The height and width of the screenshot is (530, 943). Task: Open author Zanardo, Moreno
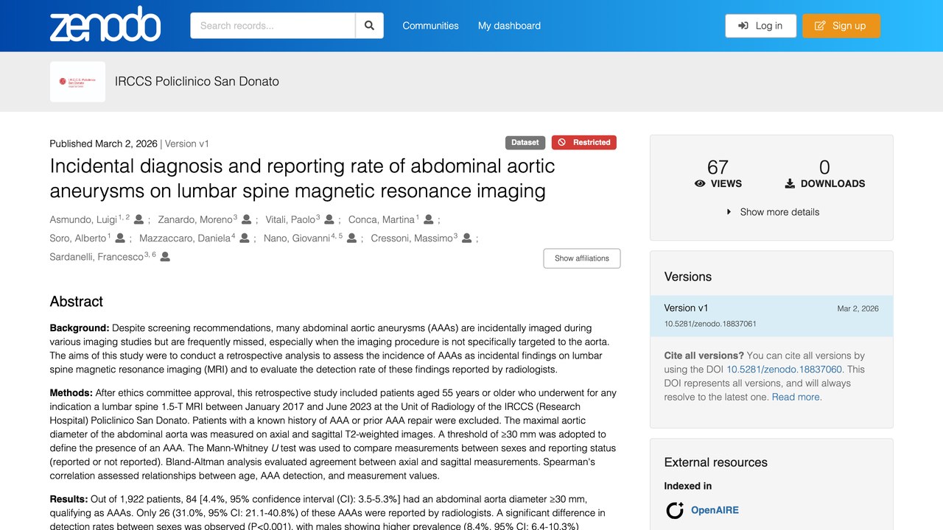[x=195, y=219]
